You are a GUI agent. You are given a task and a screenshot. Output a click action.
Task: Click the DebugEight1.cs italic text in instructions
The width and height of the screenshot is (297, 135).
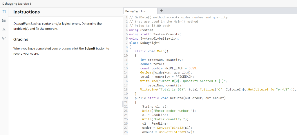tap(24, 24)
